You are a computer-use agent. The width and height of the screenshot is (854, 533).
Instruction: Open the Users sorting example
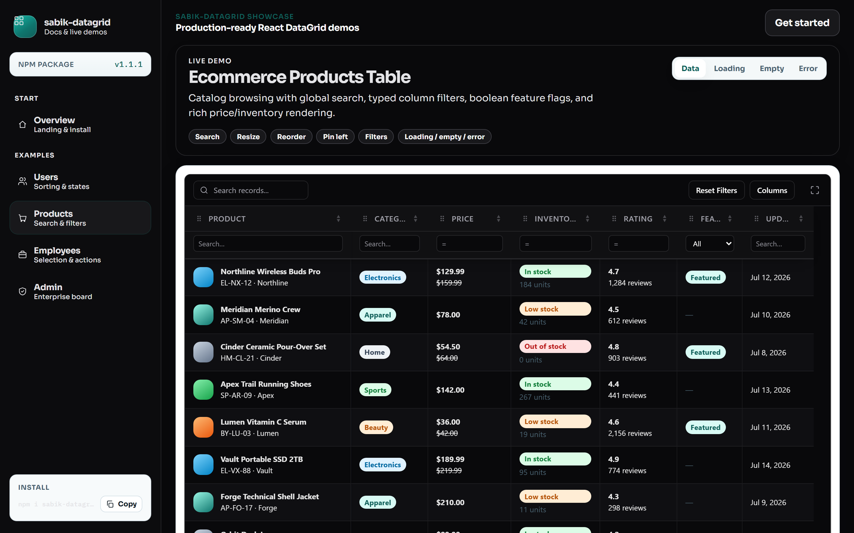tap(80, 181)
